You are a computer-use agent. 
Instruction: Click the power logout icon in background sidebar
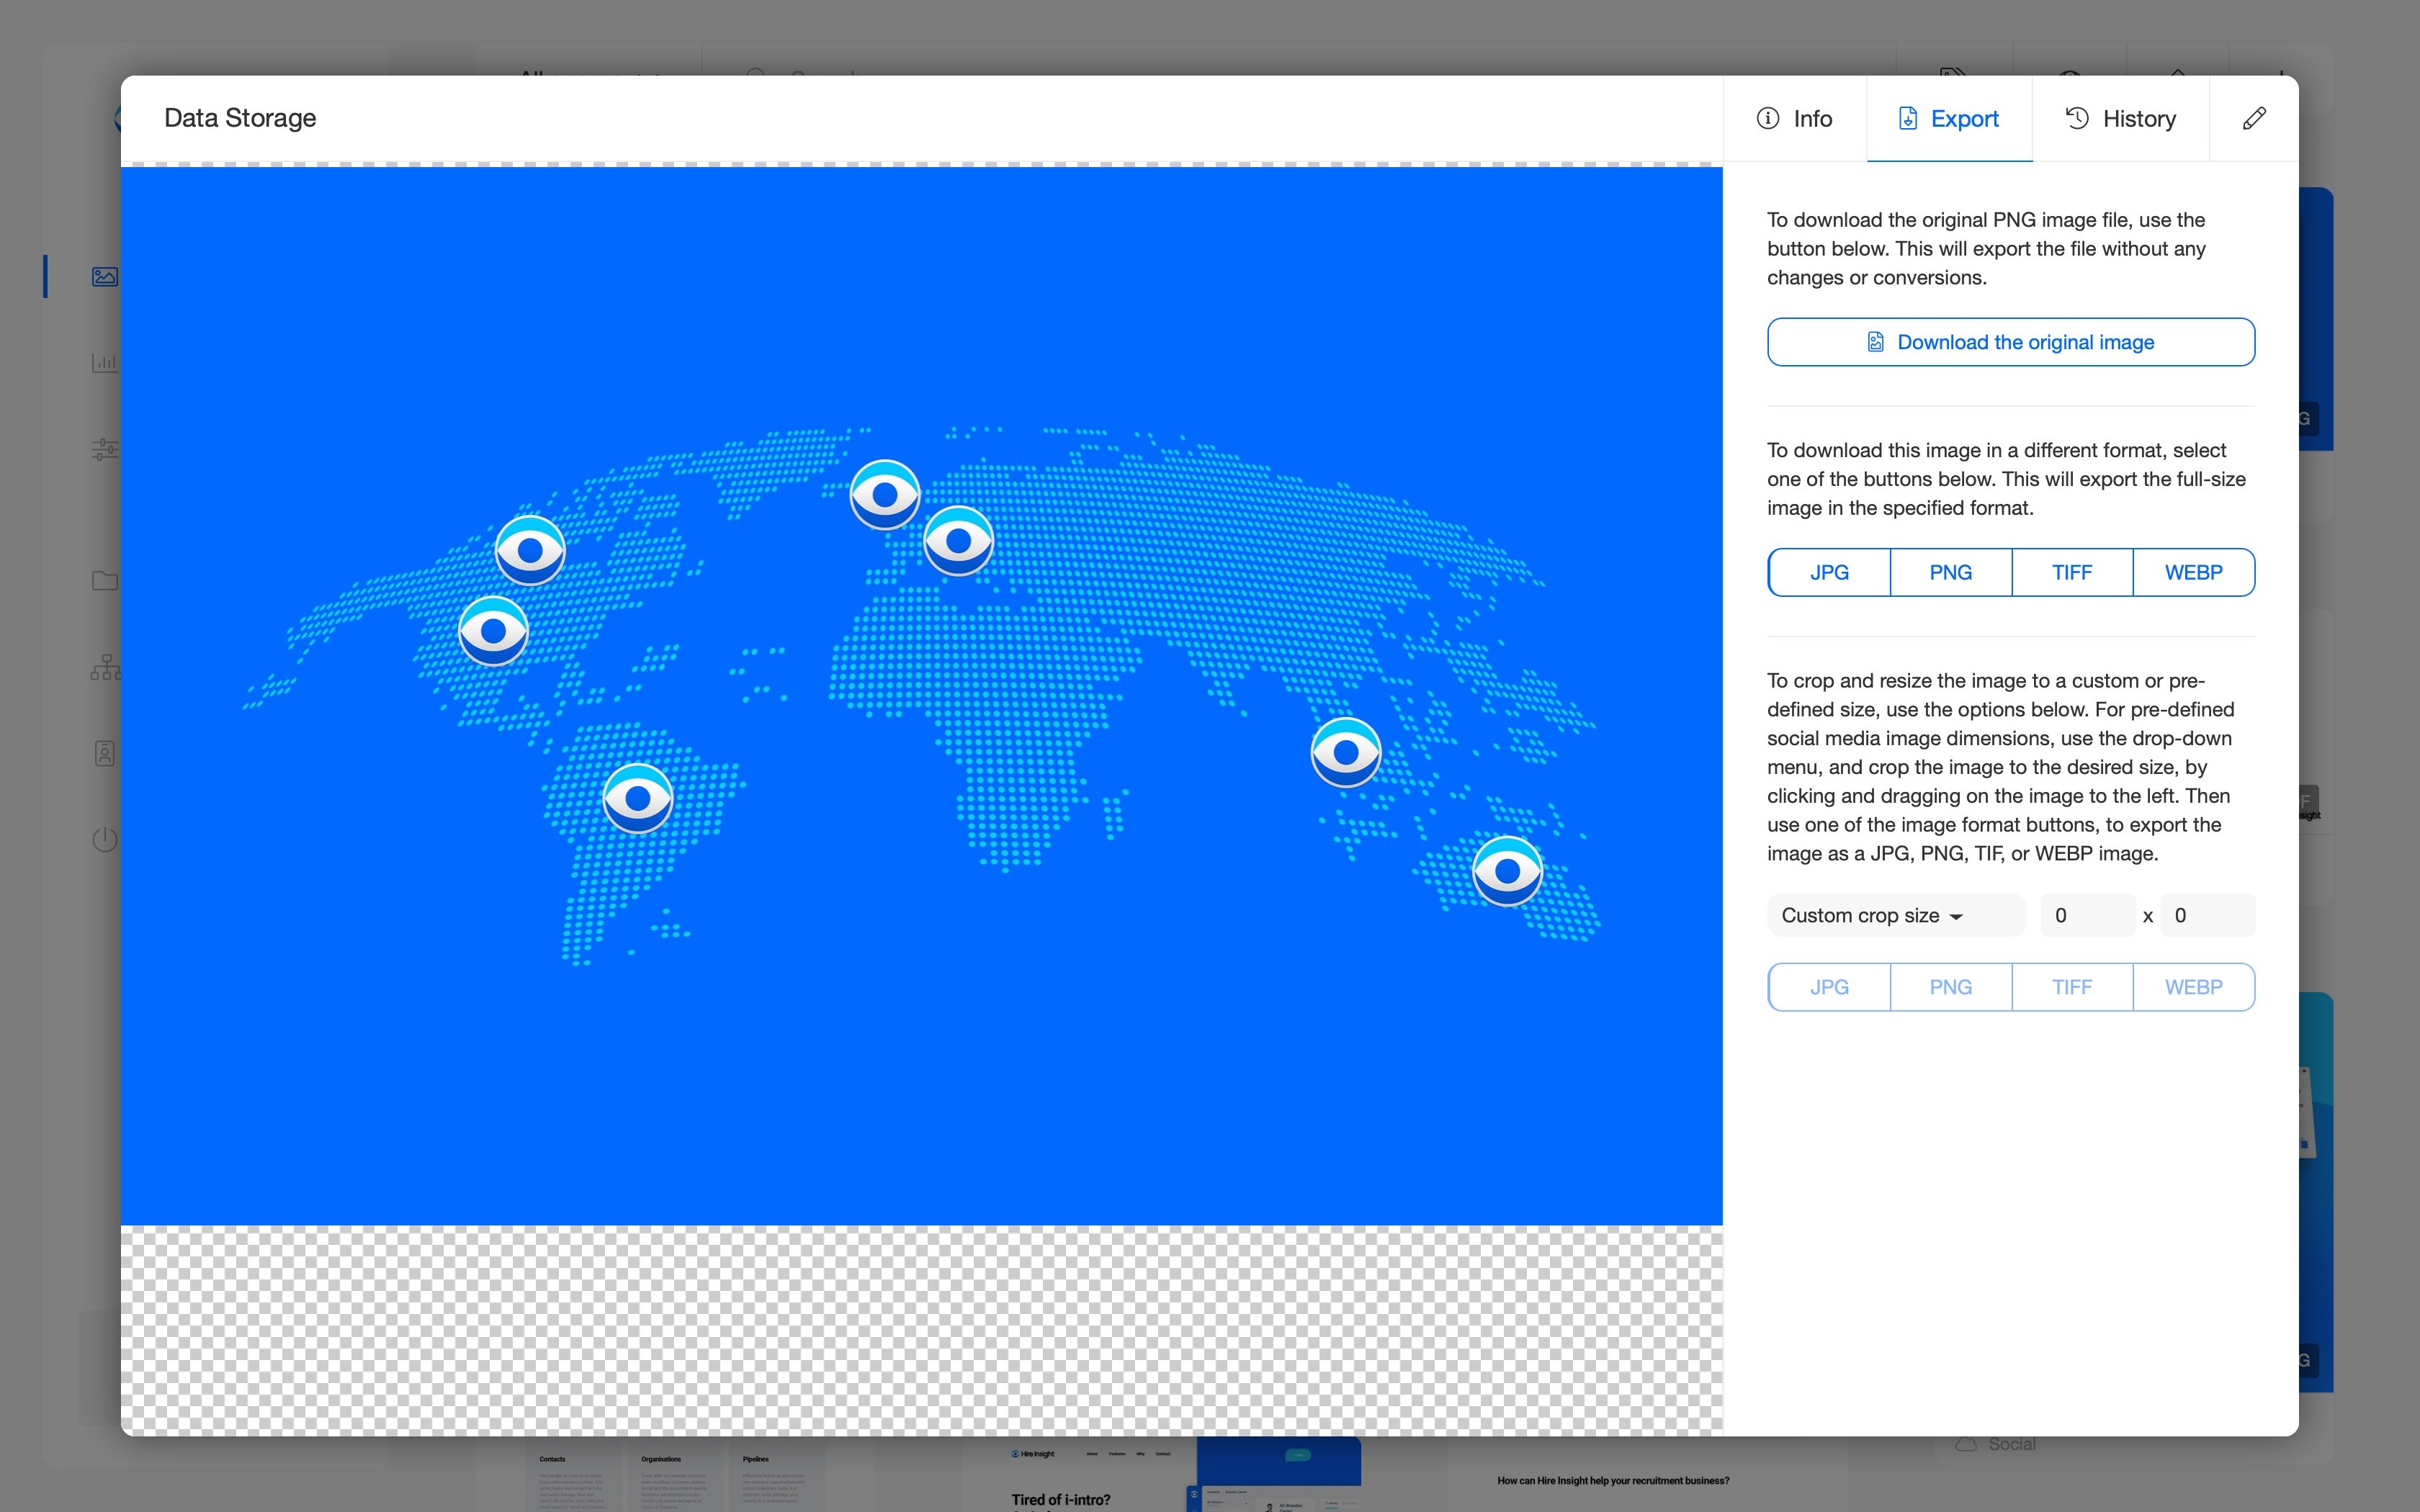click(105, 840)
